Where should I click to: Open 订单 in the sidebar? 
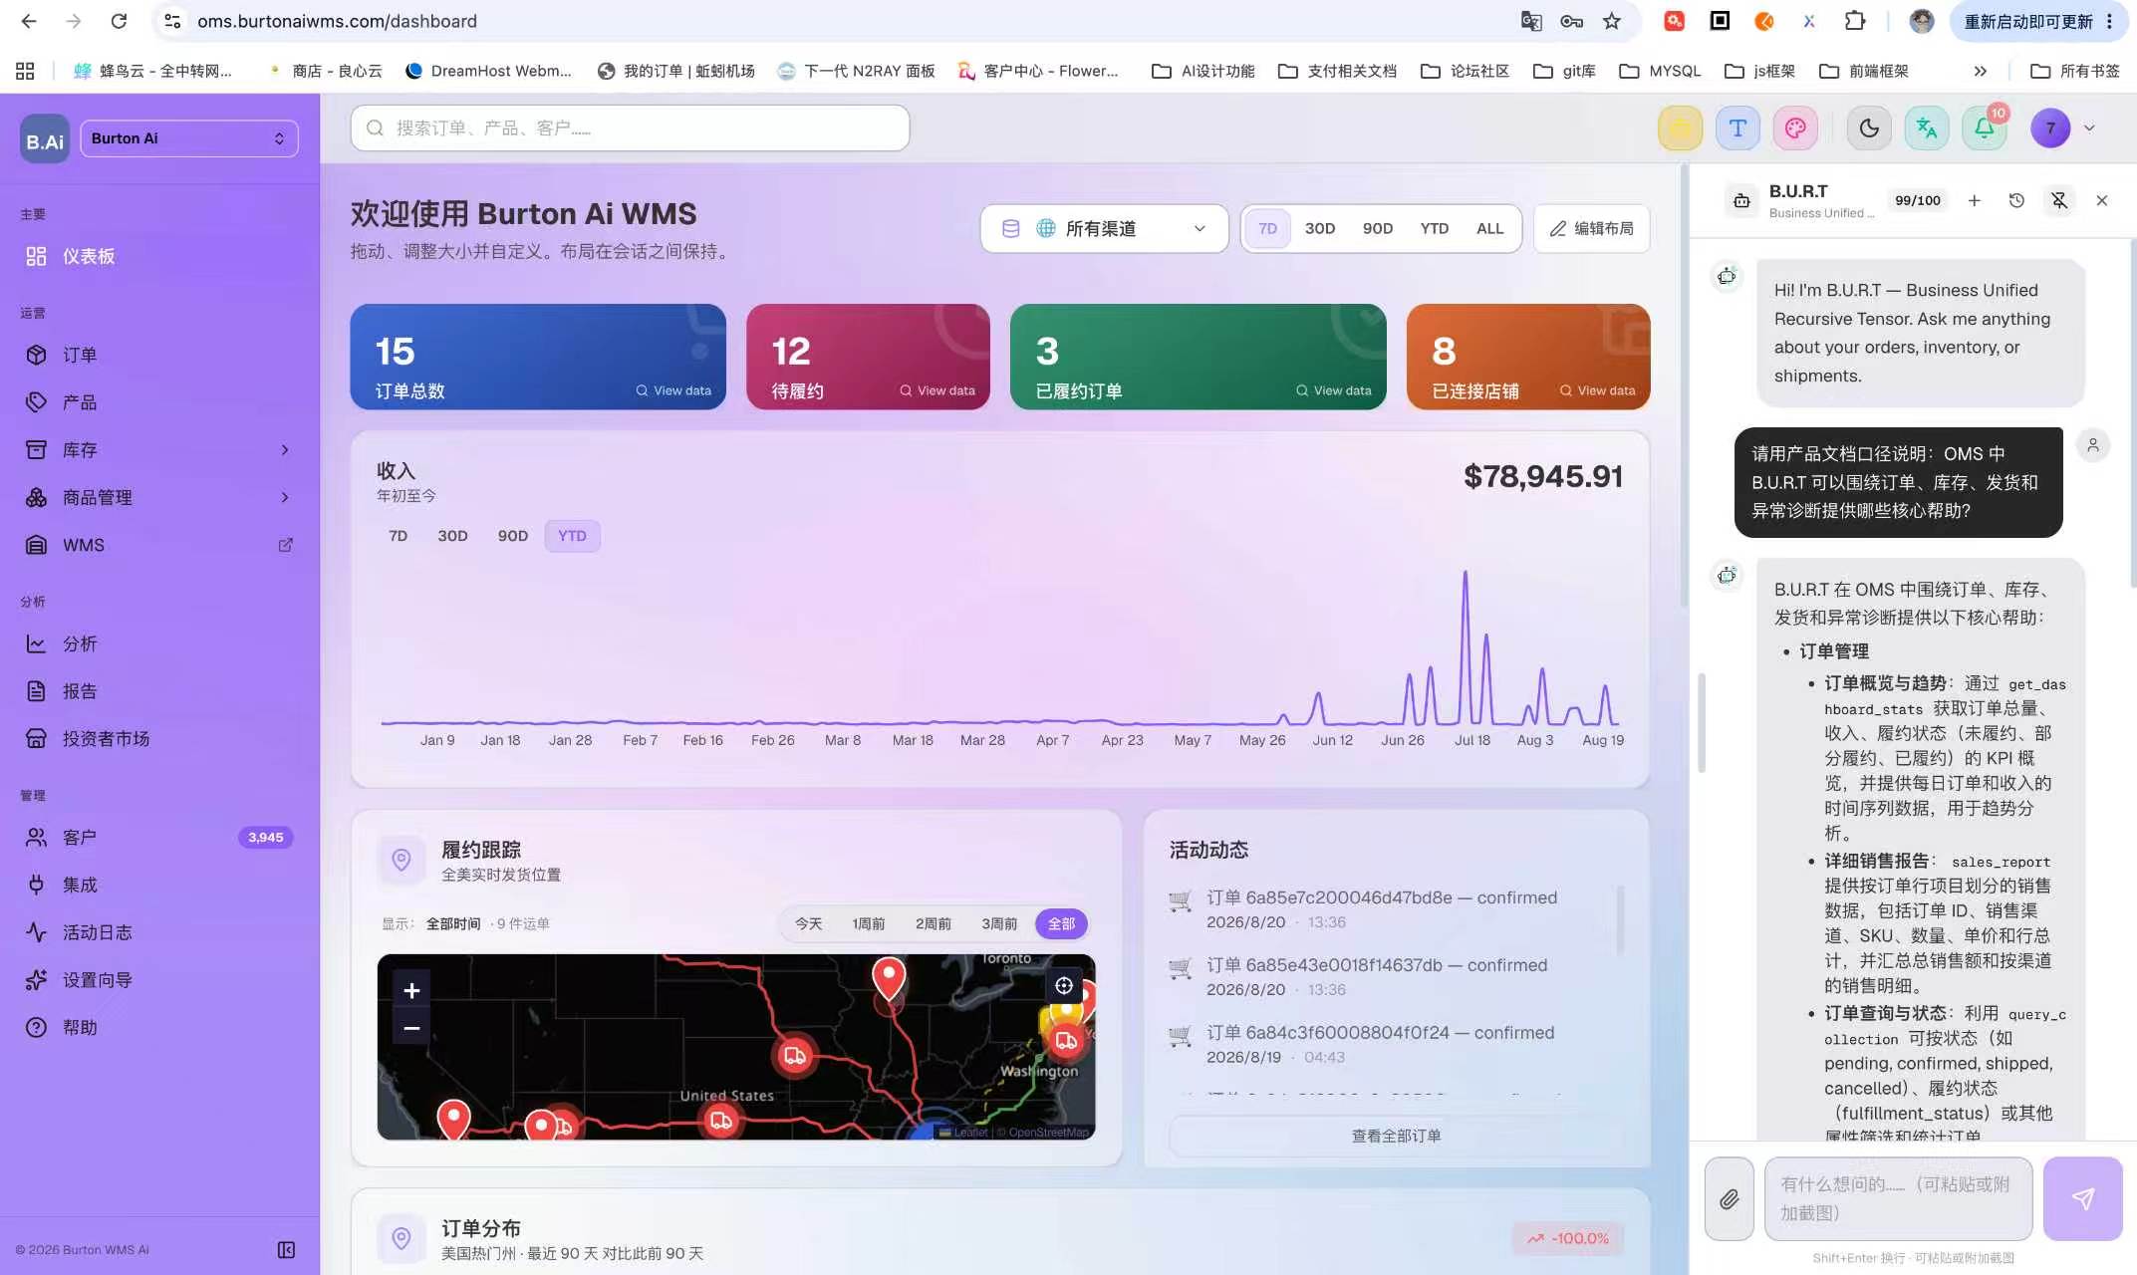pos(159,355)
